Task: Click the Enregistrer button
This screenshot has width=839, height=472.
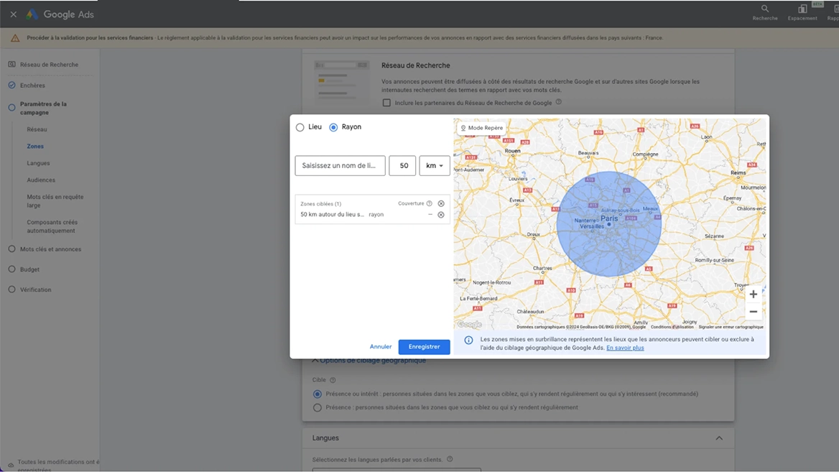Action: [x=425, y=347]
